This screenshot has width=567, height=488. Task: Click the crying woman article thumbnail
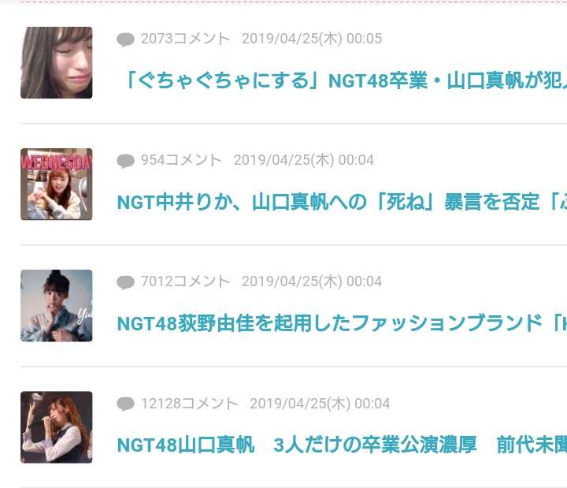click(x=57, y=62)
